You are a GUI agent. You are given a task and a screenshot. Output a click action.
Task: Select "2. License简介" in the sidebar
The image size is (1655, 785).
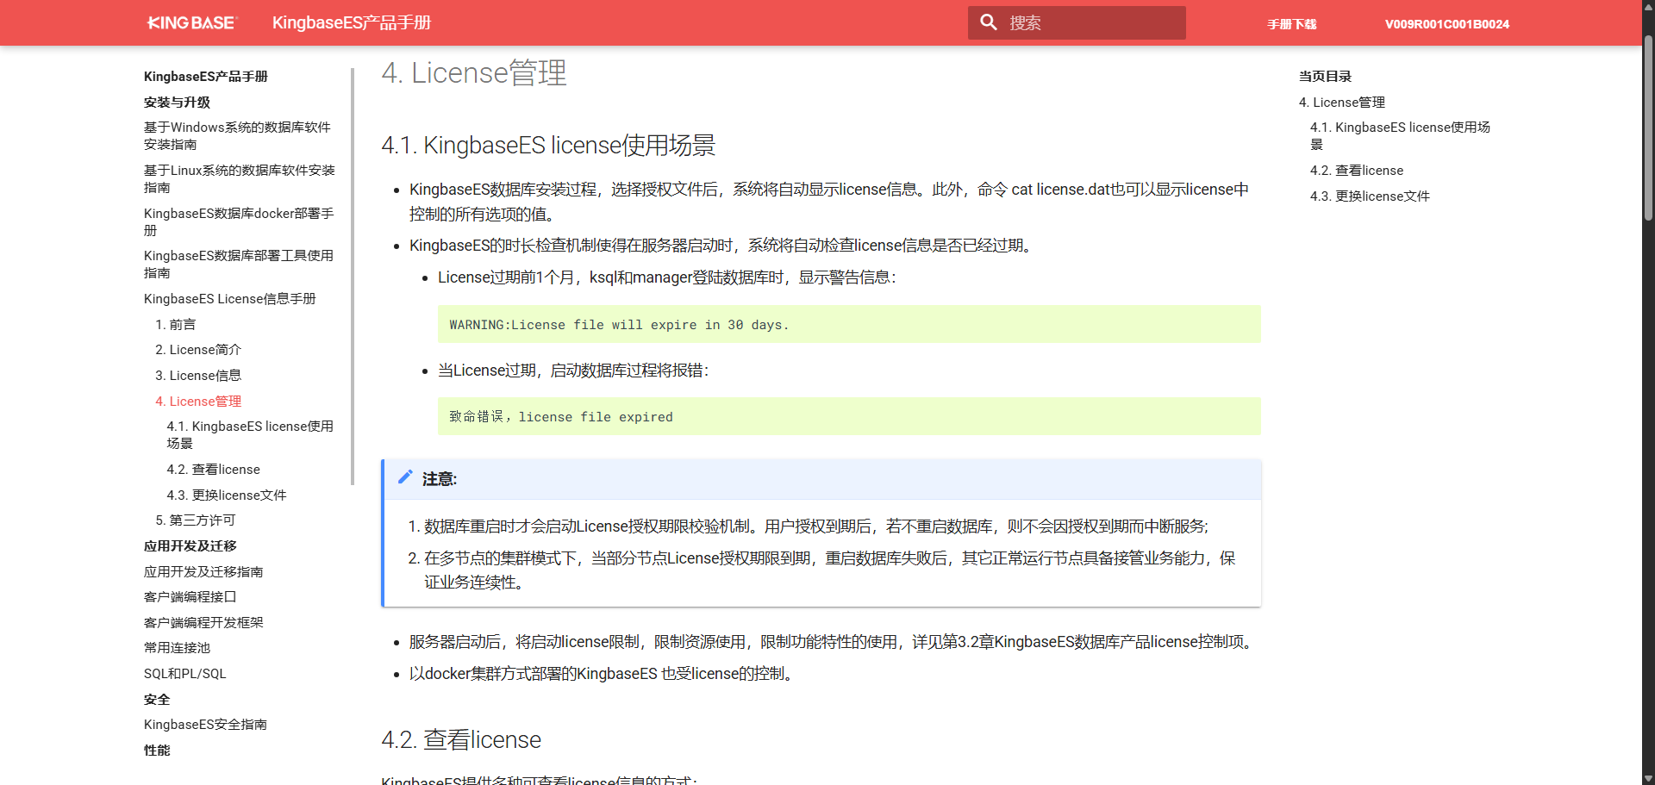click(197, 349)
